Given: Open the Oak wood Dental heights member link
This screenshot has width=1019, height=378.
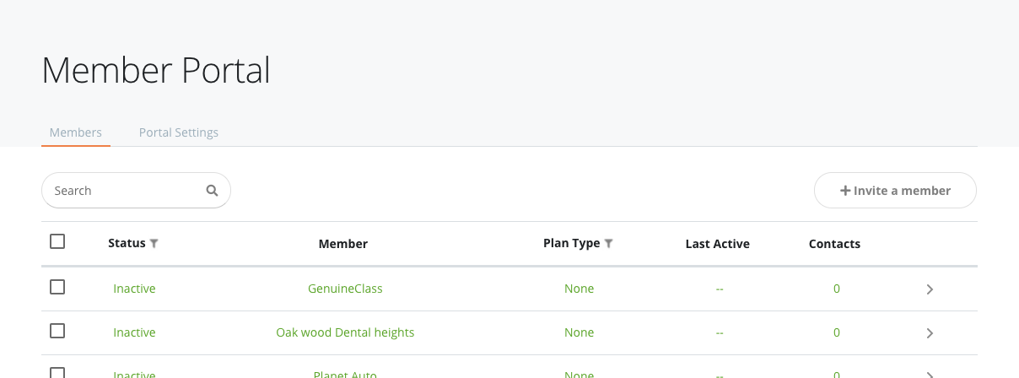Looking at the screenshot, I should pos(345,332).
